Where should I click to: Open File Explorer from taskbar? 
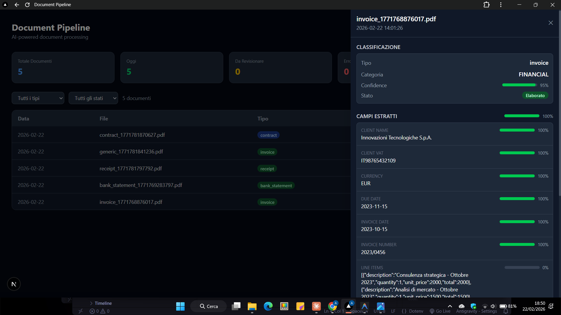[252, 306]
